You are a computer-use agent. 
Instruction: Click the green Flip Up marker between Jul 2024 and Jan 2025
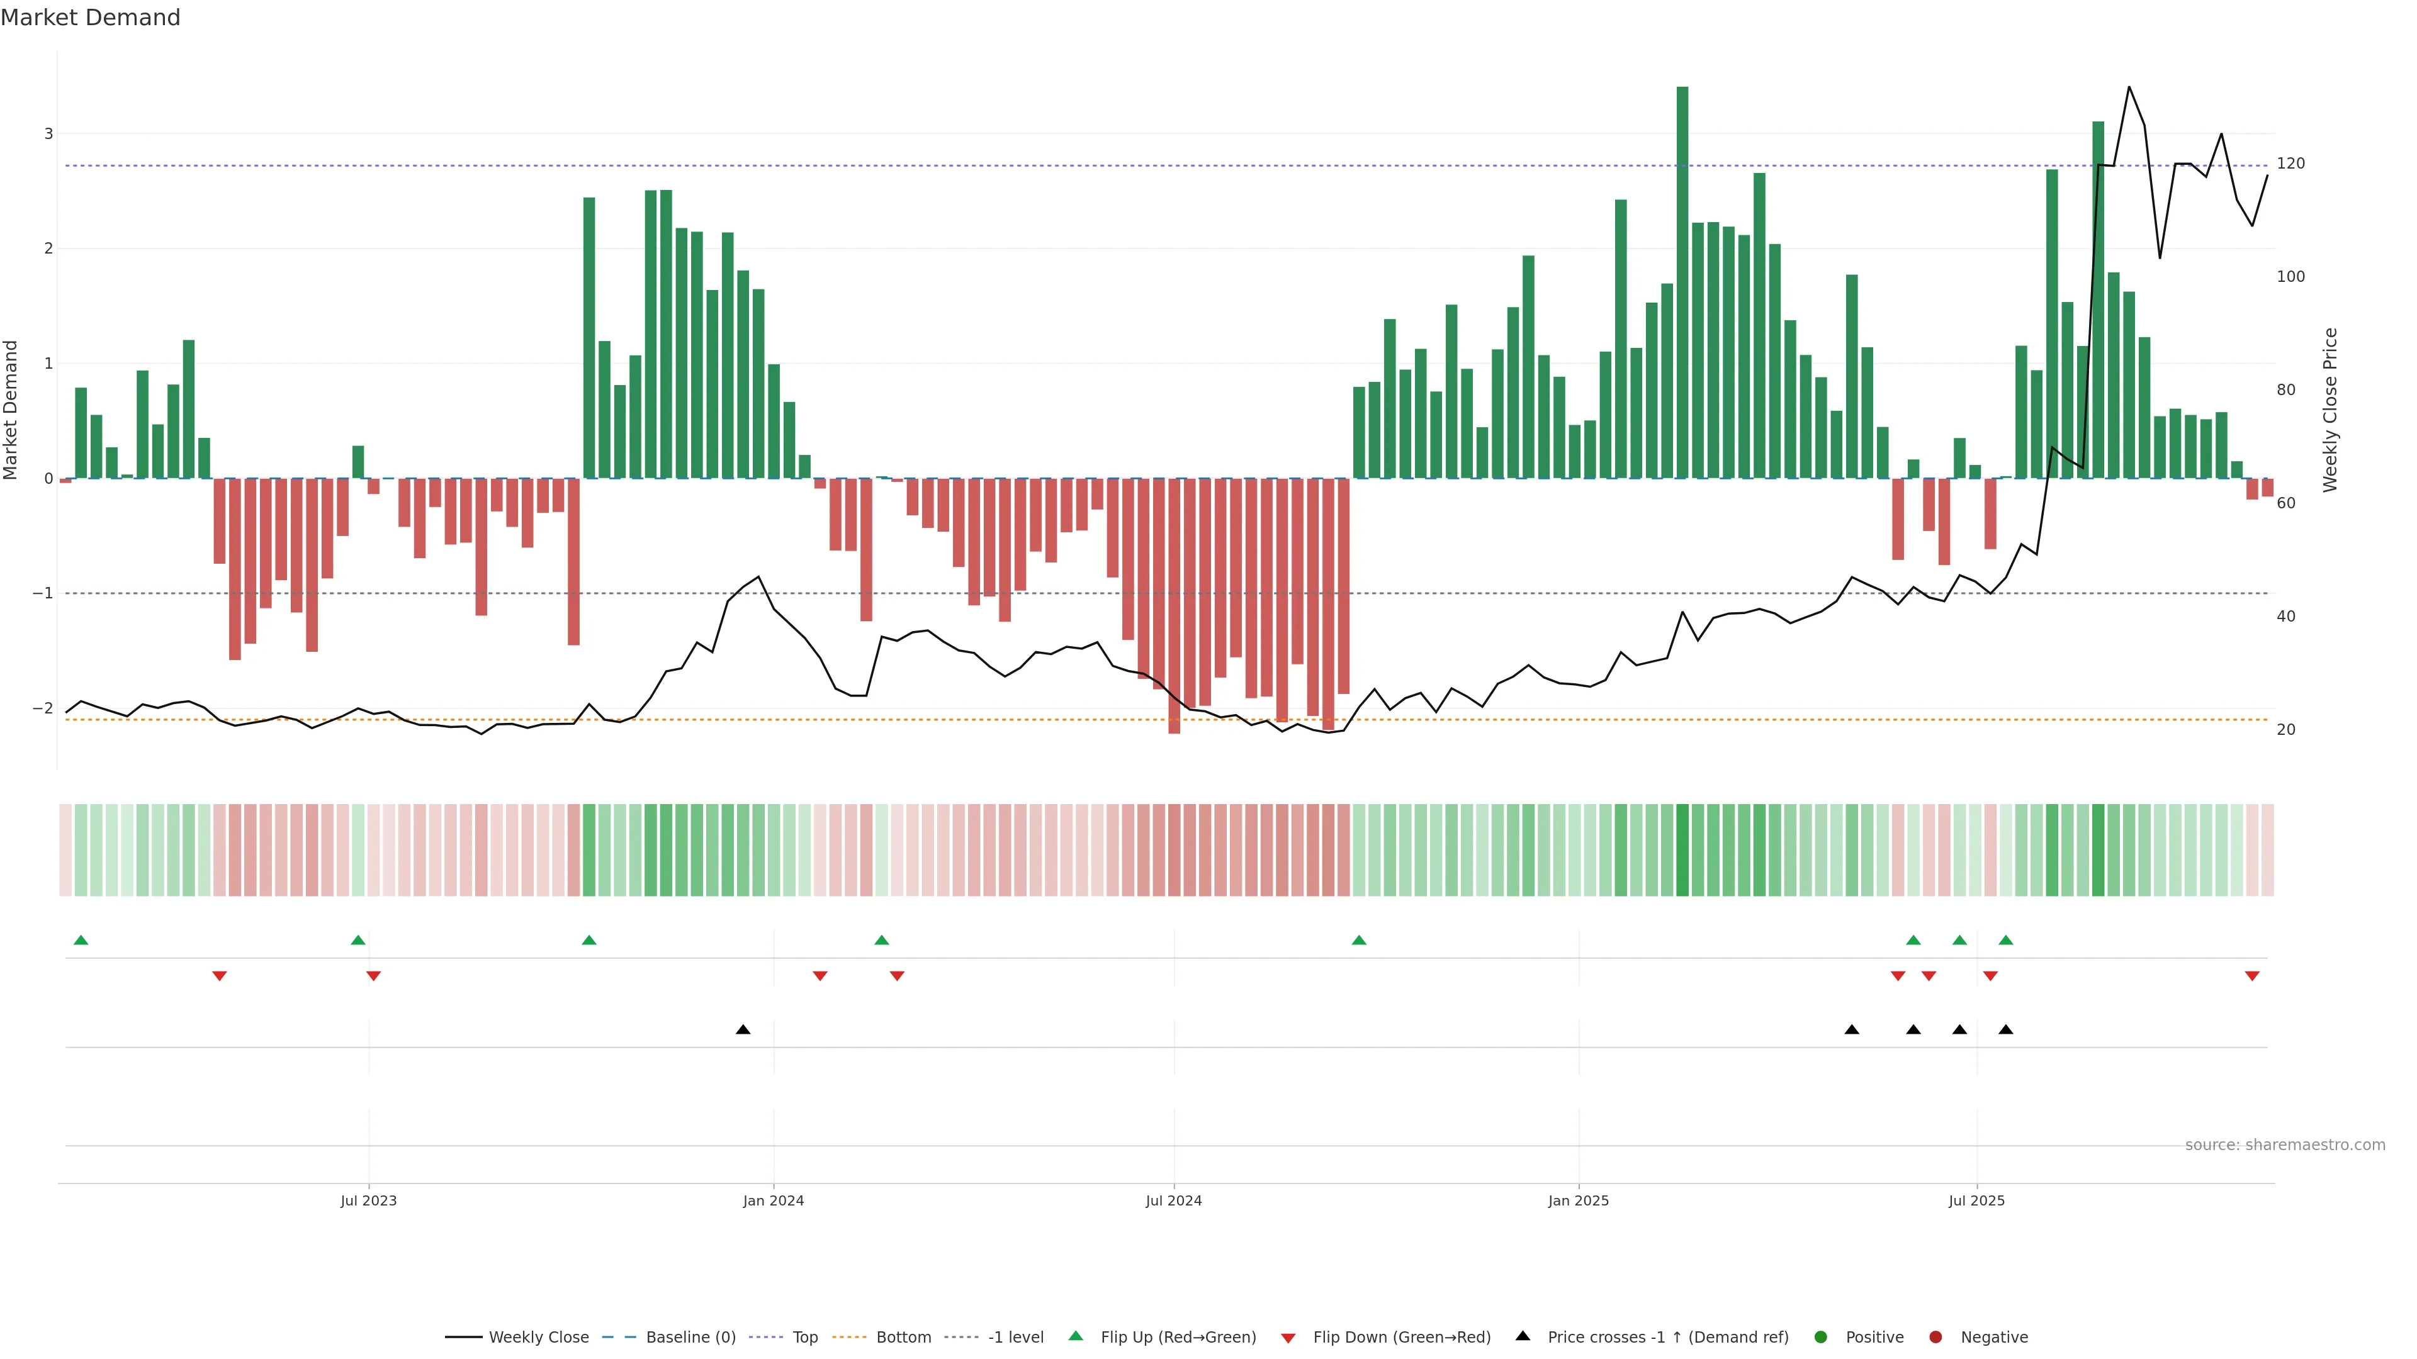click(x=1359, y=940)
